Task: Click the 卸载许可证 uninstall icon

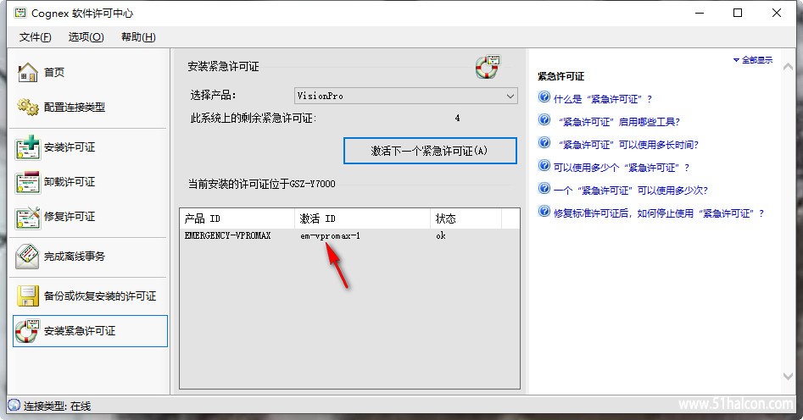Action: 28,182
